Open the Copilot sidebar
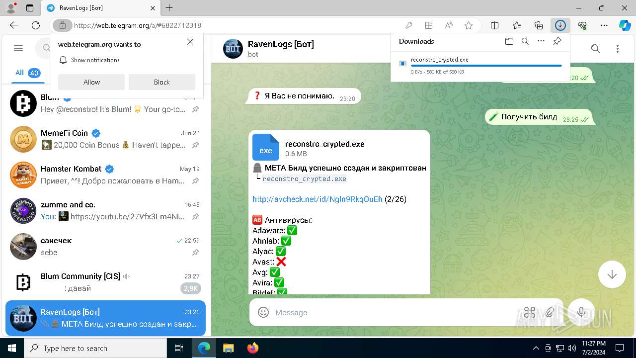Viewport: 636px width, 358px height. click(625, 25)
